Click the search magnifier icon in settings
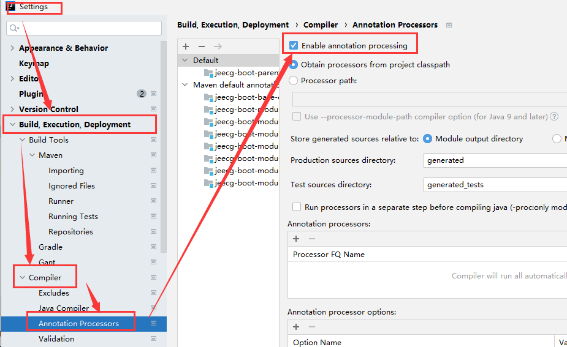The image size is (567, 347). coord(14,28)
